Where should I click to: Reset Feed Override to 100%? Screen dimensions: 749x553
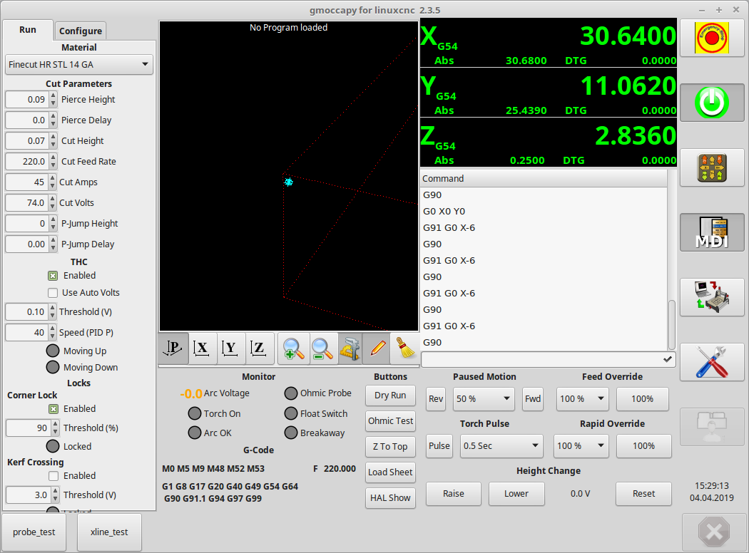click(643, 399)
